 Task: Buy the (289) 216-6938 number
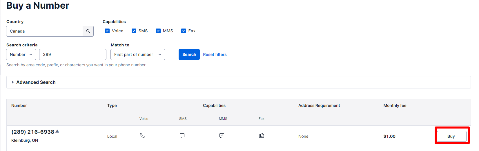pyautogui.click(x=452, y=136)
